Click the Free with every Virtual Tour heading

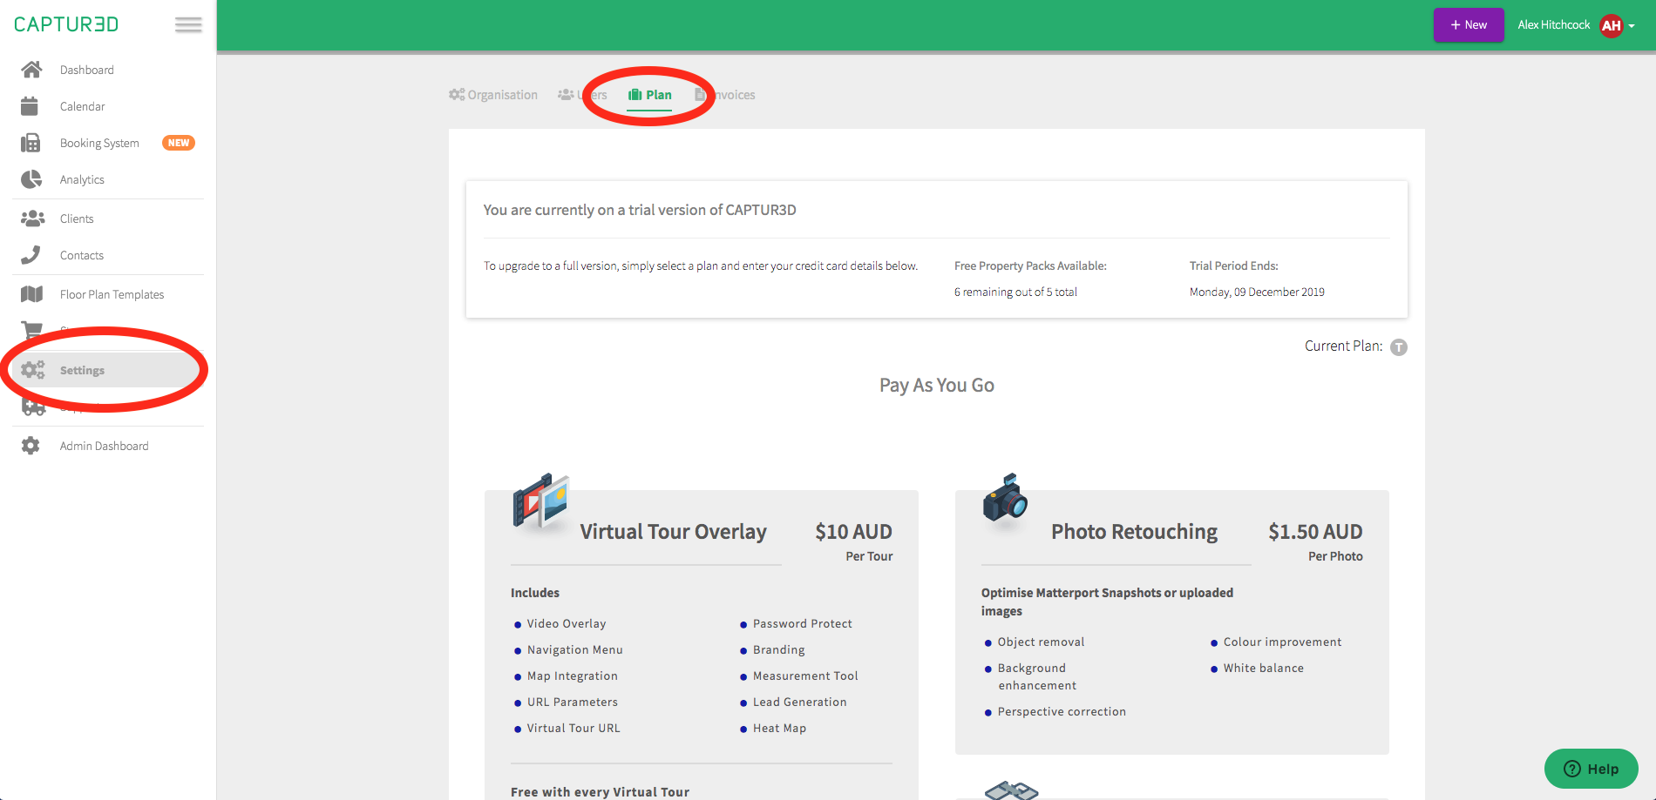(600, 791)
